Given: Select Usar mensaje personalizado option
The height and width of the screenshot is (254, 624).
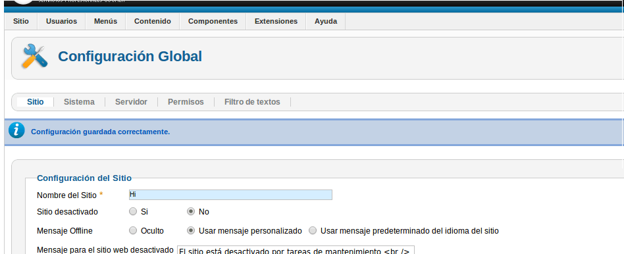Looking at the screenshot, I should [191, 230].
